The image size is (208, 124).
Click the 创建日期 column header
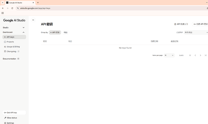[x=154, y=41]
